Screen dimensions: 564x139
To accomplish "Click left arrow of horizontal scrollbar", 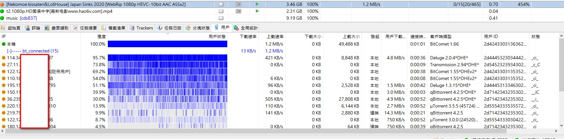I will point(3,131).
